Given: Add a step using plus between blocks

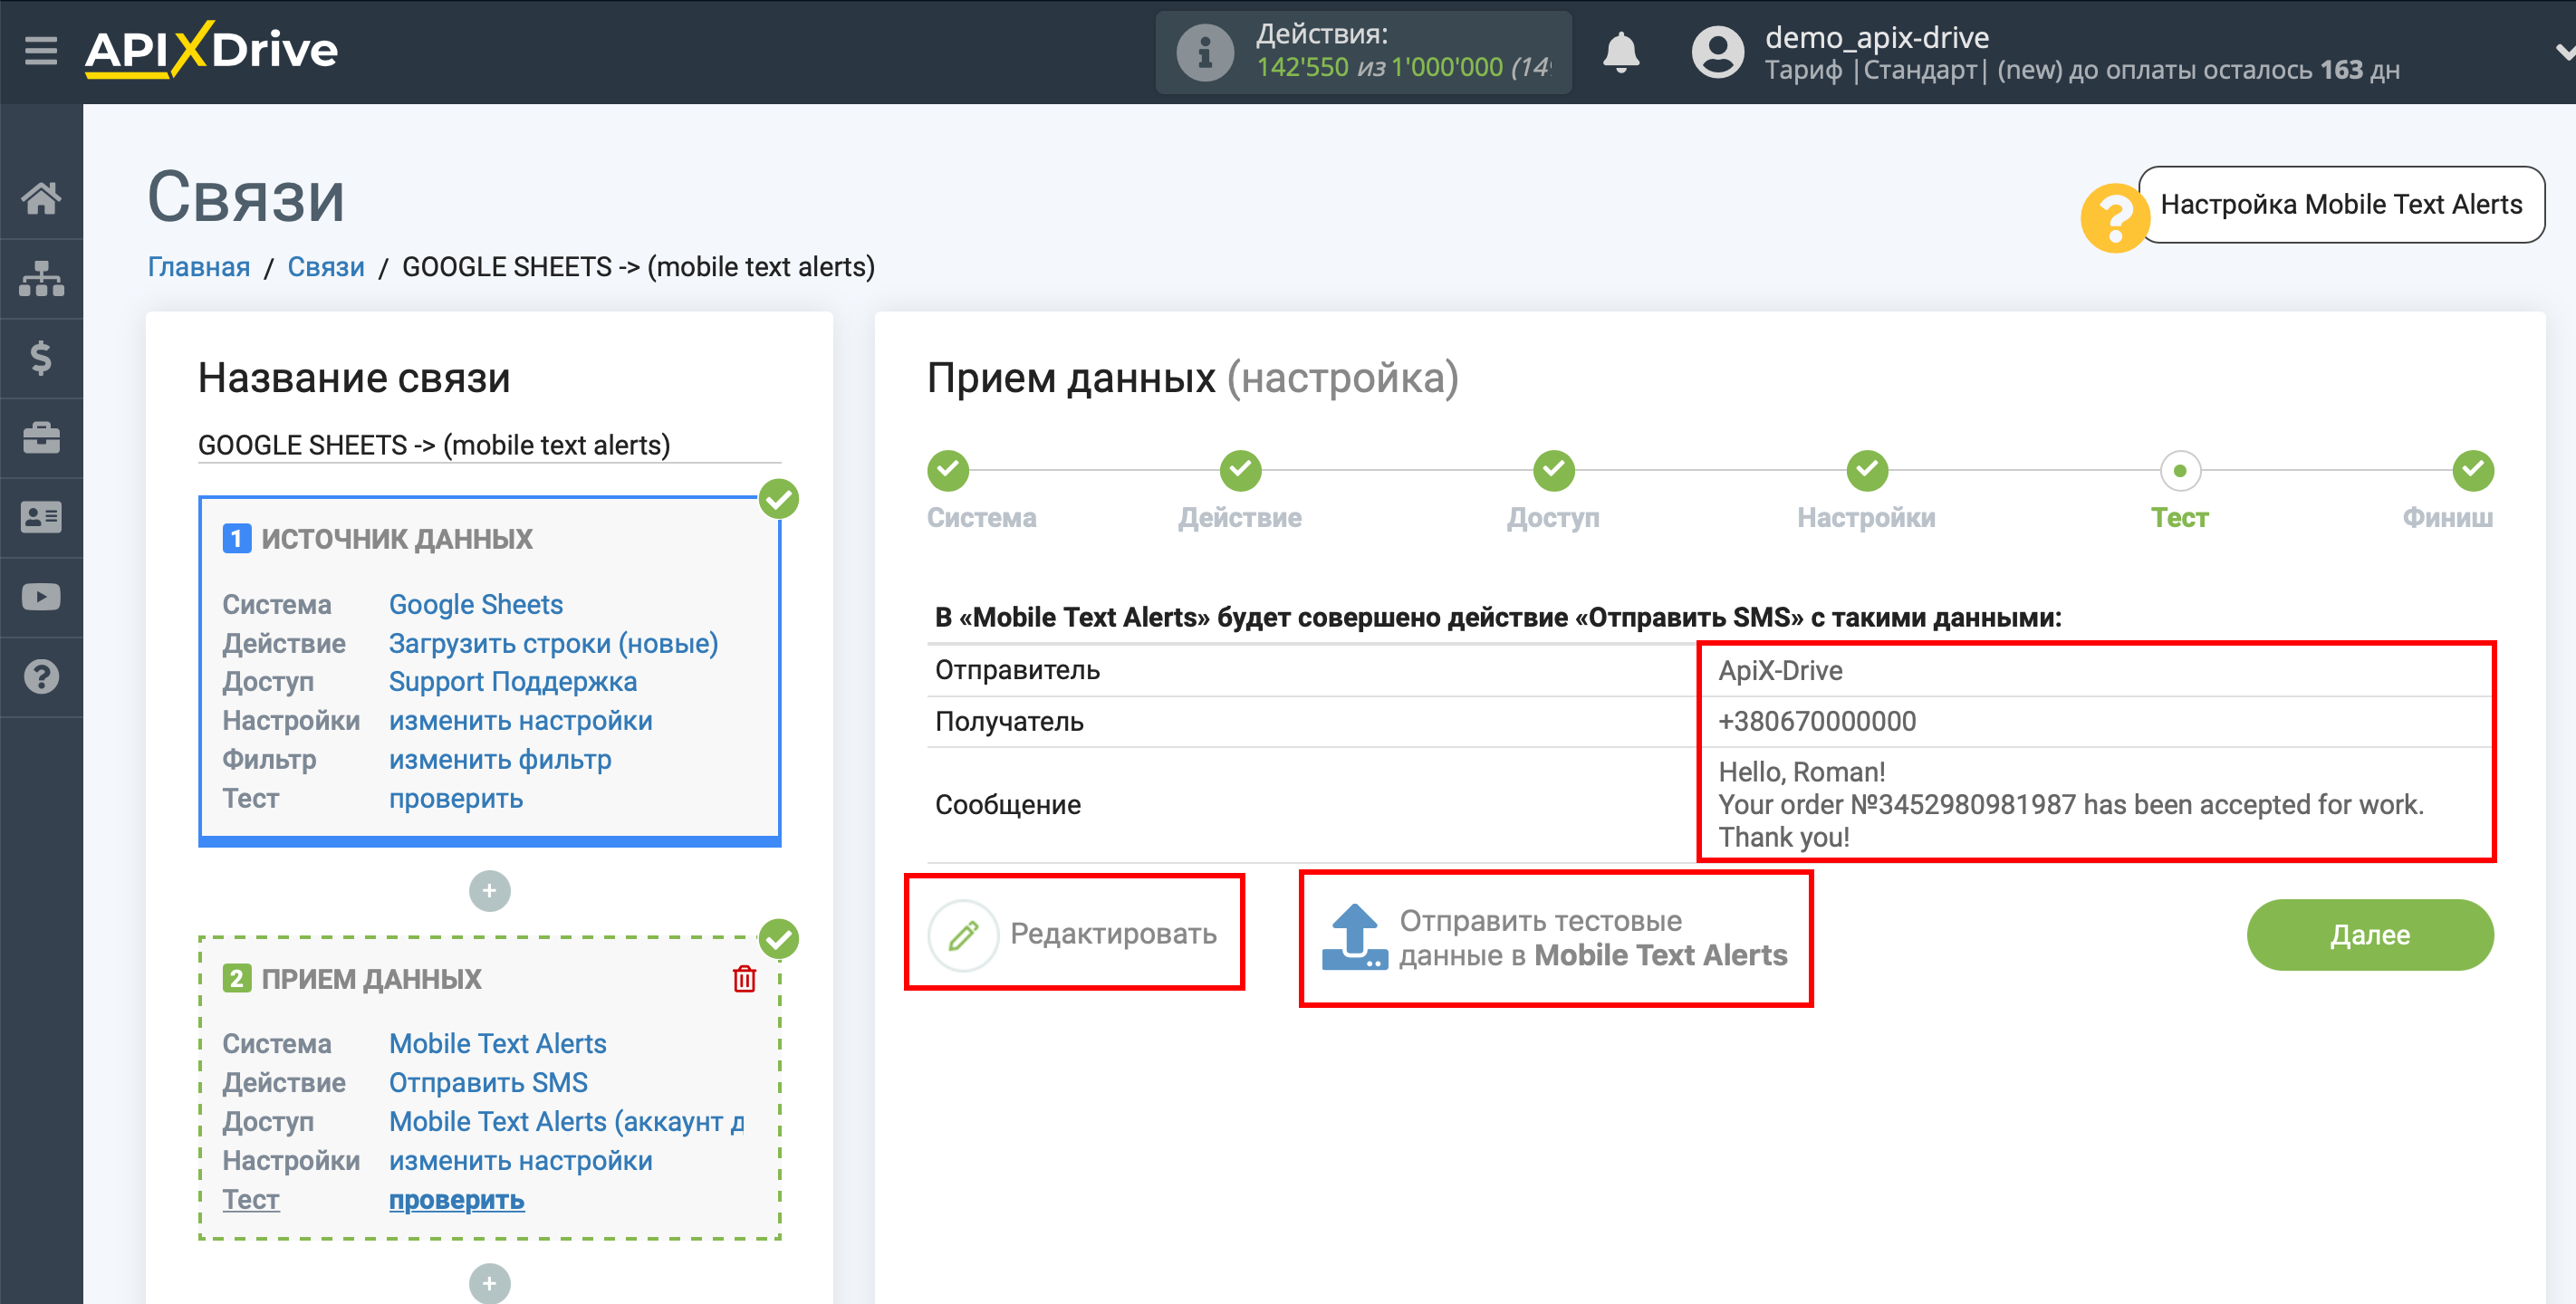Looking at the screenshot, I should 489,890.
